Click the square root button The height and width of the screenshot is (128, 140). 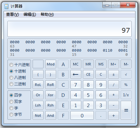point(126,74)
